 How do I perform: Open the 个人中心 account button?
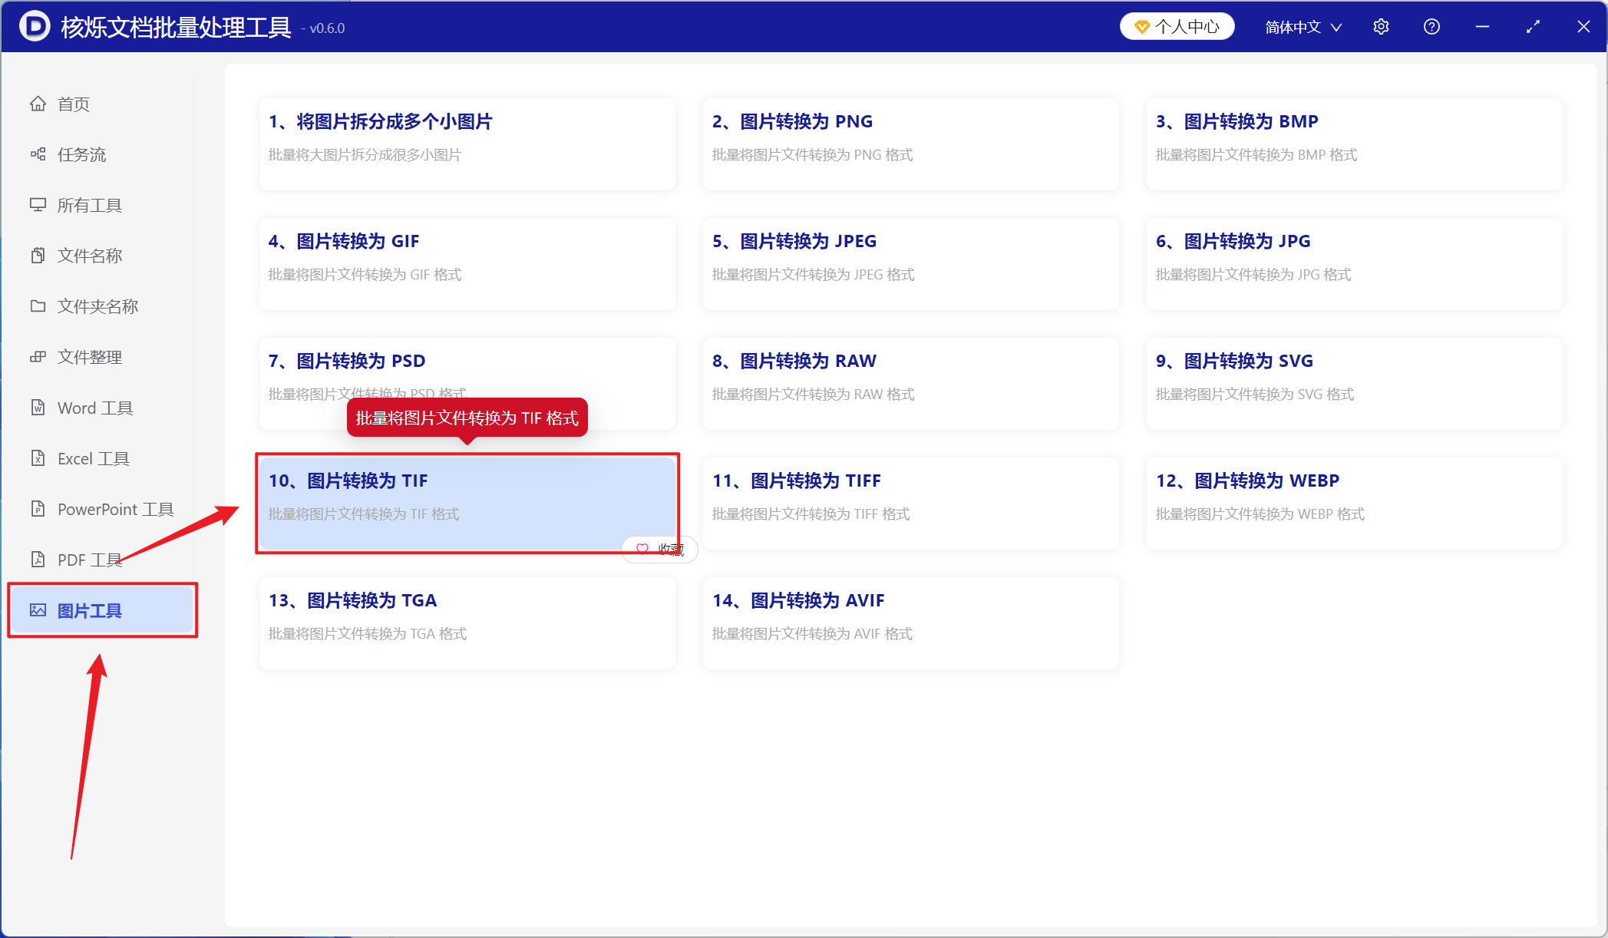click(1177, 27)
